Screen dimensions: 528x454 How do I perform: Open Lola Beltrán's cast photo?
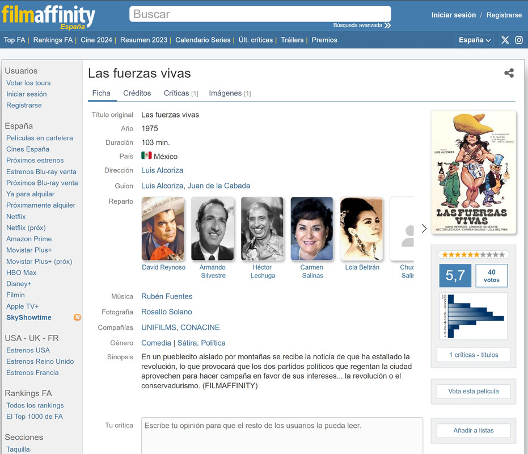point(362,229)
